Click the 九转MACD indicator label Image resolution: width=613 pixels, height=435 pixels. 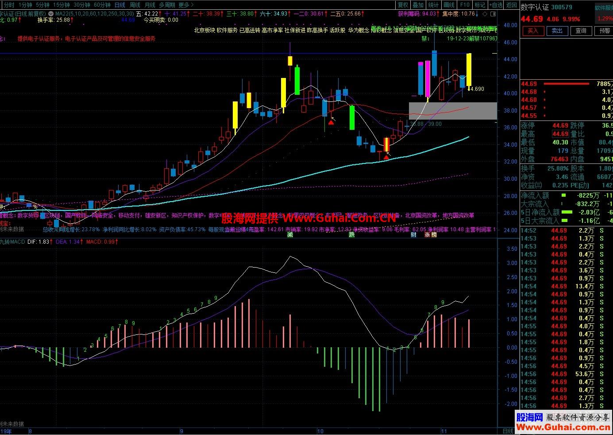[x=12, y=242]
